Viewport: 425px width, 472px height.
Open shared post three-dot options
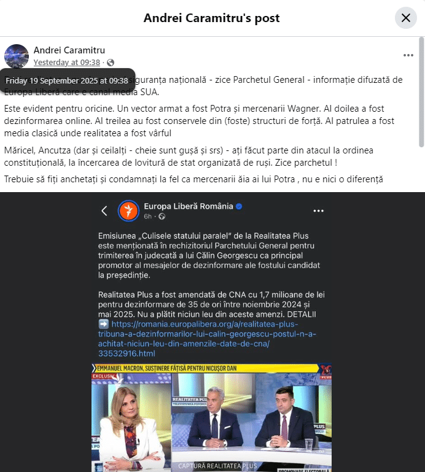[x=318, y=211]
